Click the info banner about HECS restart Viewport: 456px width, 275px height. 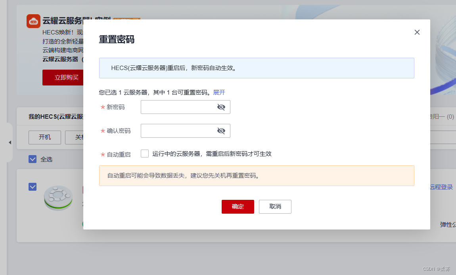tap(257, 68)
